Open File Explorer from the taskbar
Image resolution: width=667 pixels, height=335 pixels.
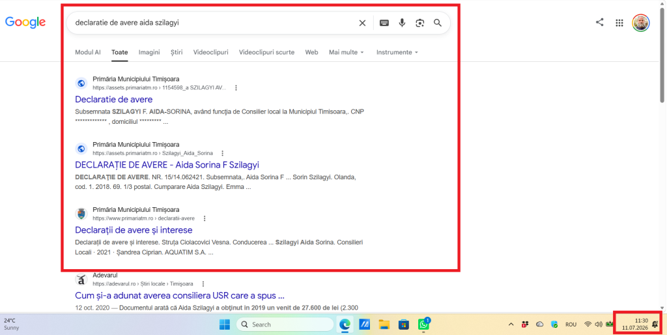[x=384, y=325]
